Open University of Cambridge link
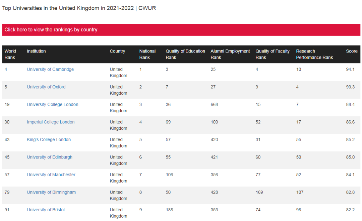 coord(50,69)
